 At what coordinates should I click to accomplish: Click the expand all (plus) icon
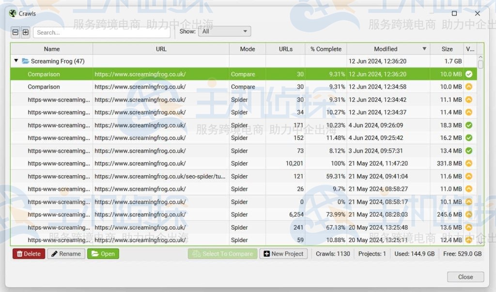click(26, 32)
